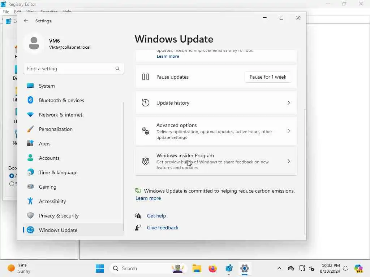
Task: Launch Firefox from the taskbar
Action: 212,268
